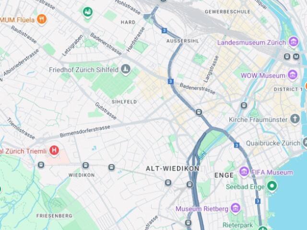Open the Triemli hospital H marker
307x230 pixels.
[54, 150]
